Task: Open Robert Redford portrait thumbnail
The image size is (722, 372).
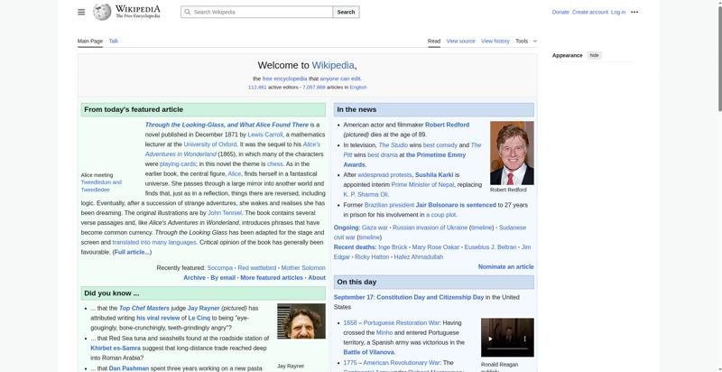Action: pyautogui.click(x=512, y=153)
